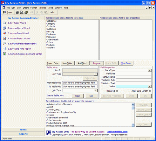Click the toolbar icon right of Print Preview

(26, 12)
